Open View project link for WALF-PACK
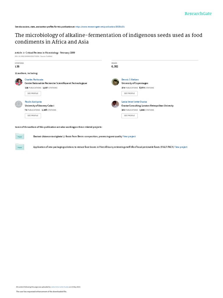Image resolution: width=223 pixels, height=298 pixels. coord(181,147)
